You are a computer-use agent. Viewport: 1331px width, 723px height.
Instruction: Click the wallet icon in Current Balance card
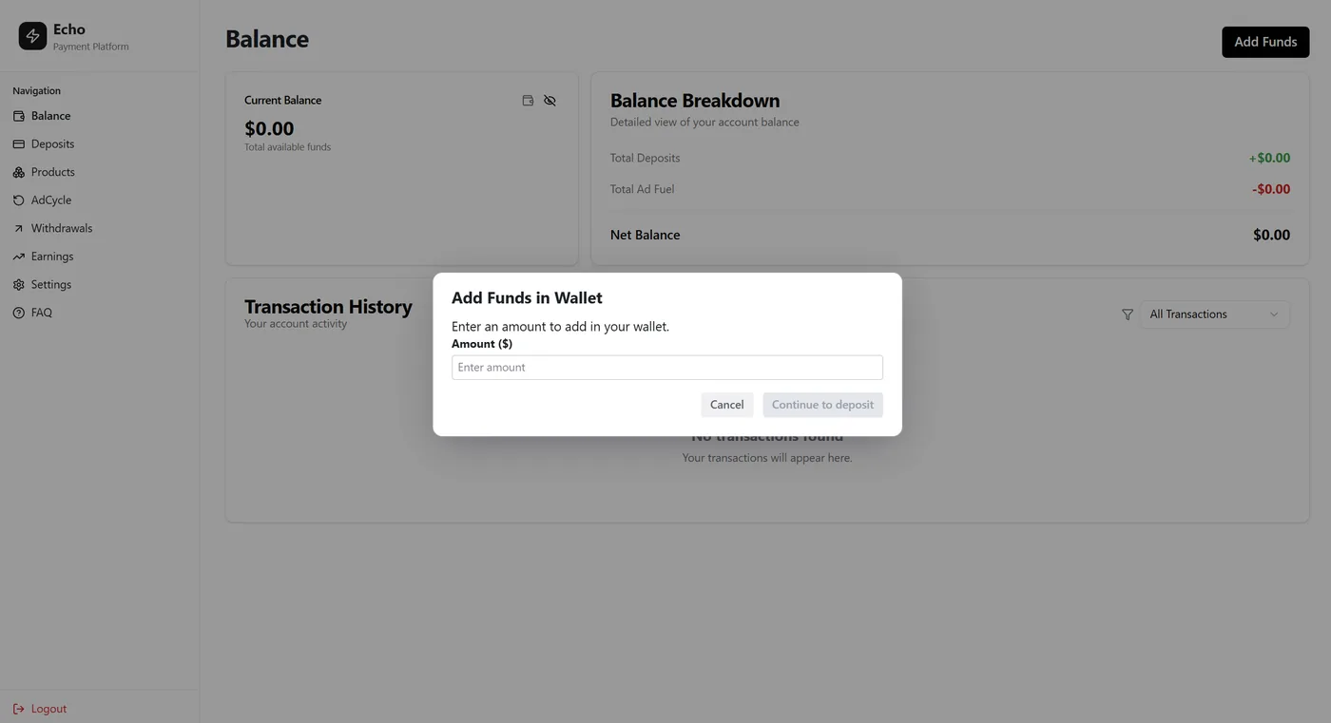tap(528, 101)
